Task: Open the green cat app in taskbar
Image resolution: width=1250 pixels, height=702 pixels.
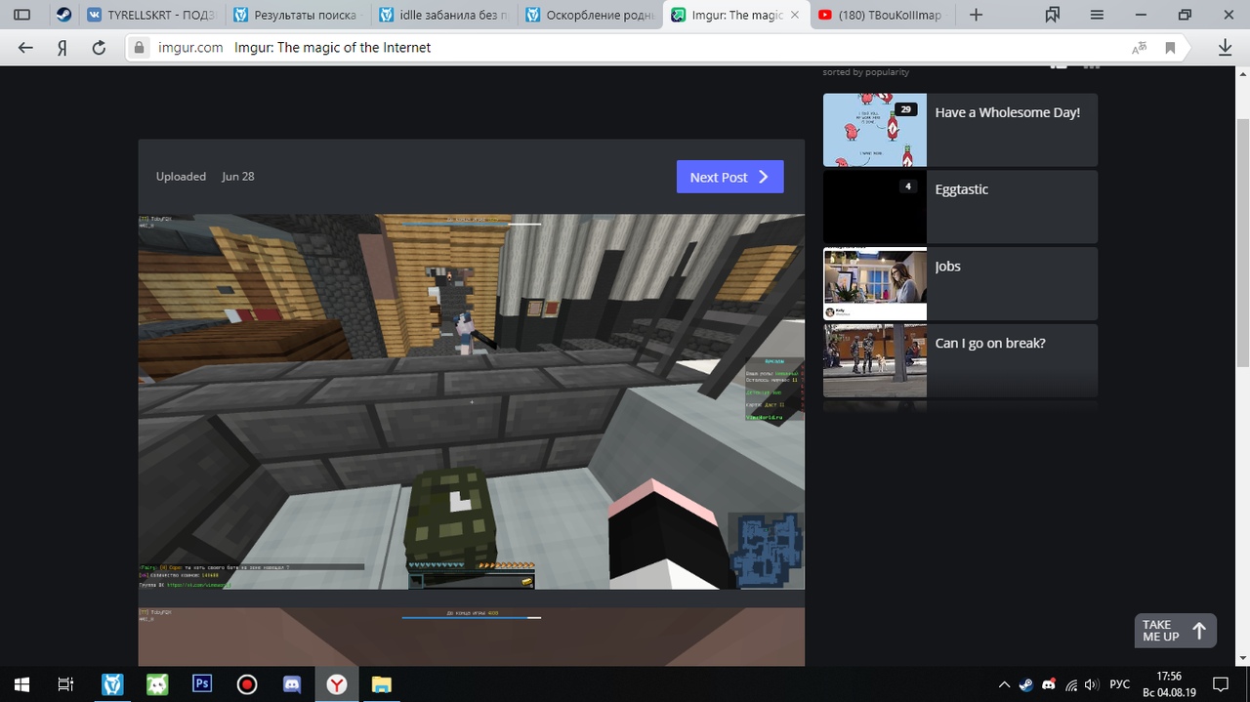Action: [x=157, y=684]
